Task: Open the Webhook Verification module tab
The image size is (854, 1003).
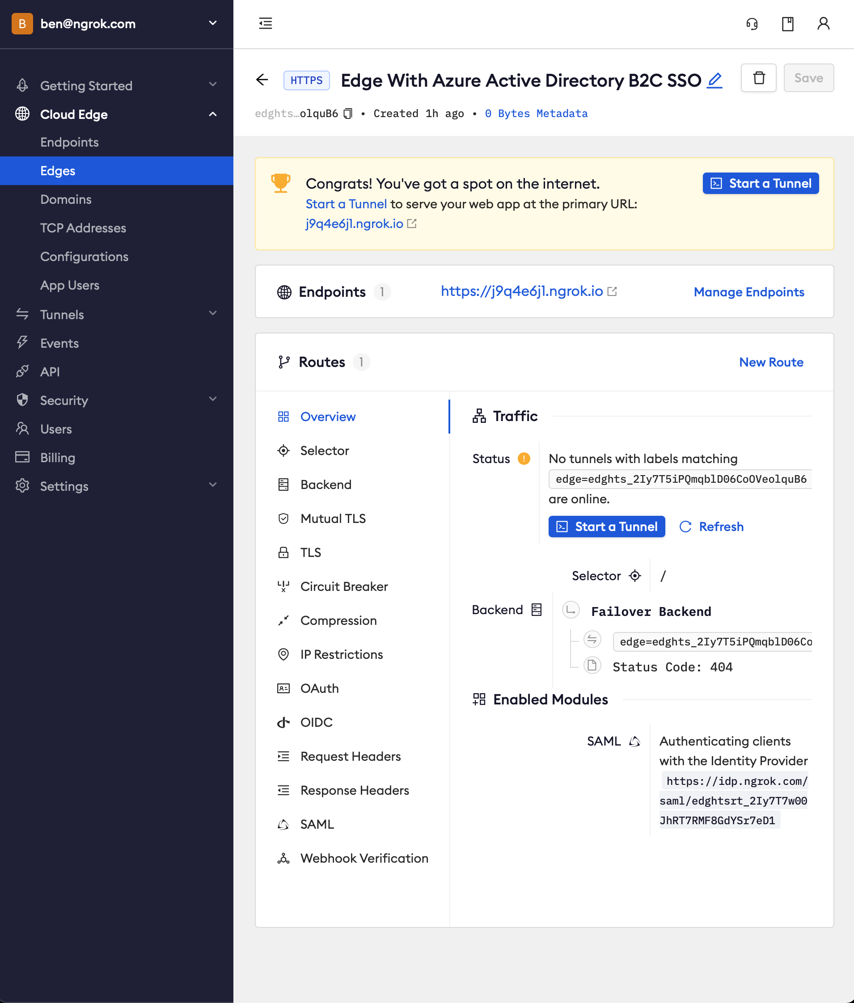Action: click(x=352, y=858)
